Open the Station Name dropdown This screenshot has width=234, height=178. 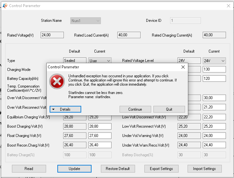(x=85, y=21)
